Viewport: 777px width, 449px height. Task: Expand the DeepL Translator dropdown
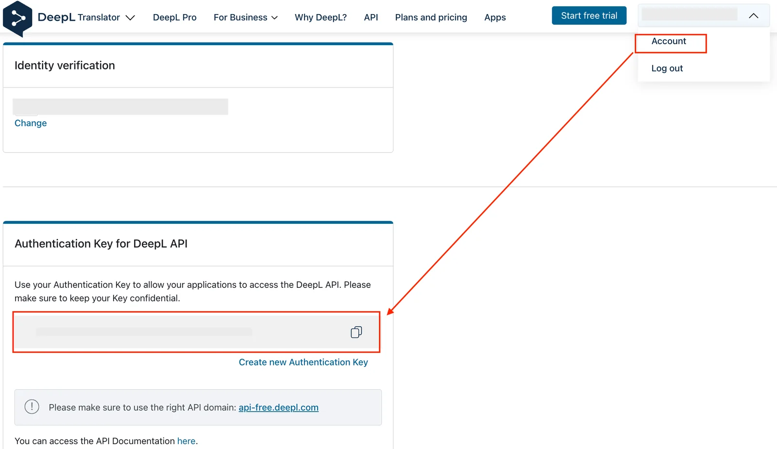pyautogui.click(x=130, y=17)
